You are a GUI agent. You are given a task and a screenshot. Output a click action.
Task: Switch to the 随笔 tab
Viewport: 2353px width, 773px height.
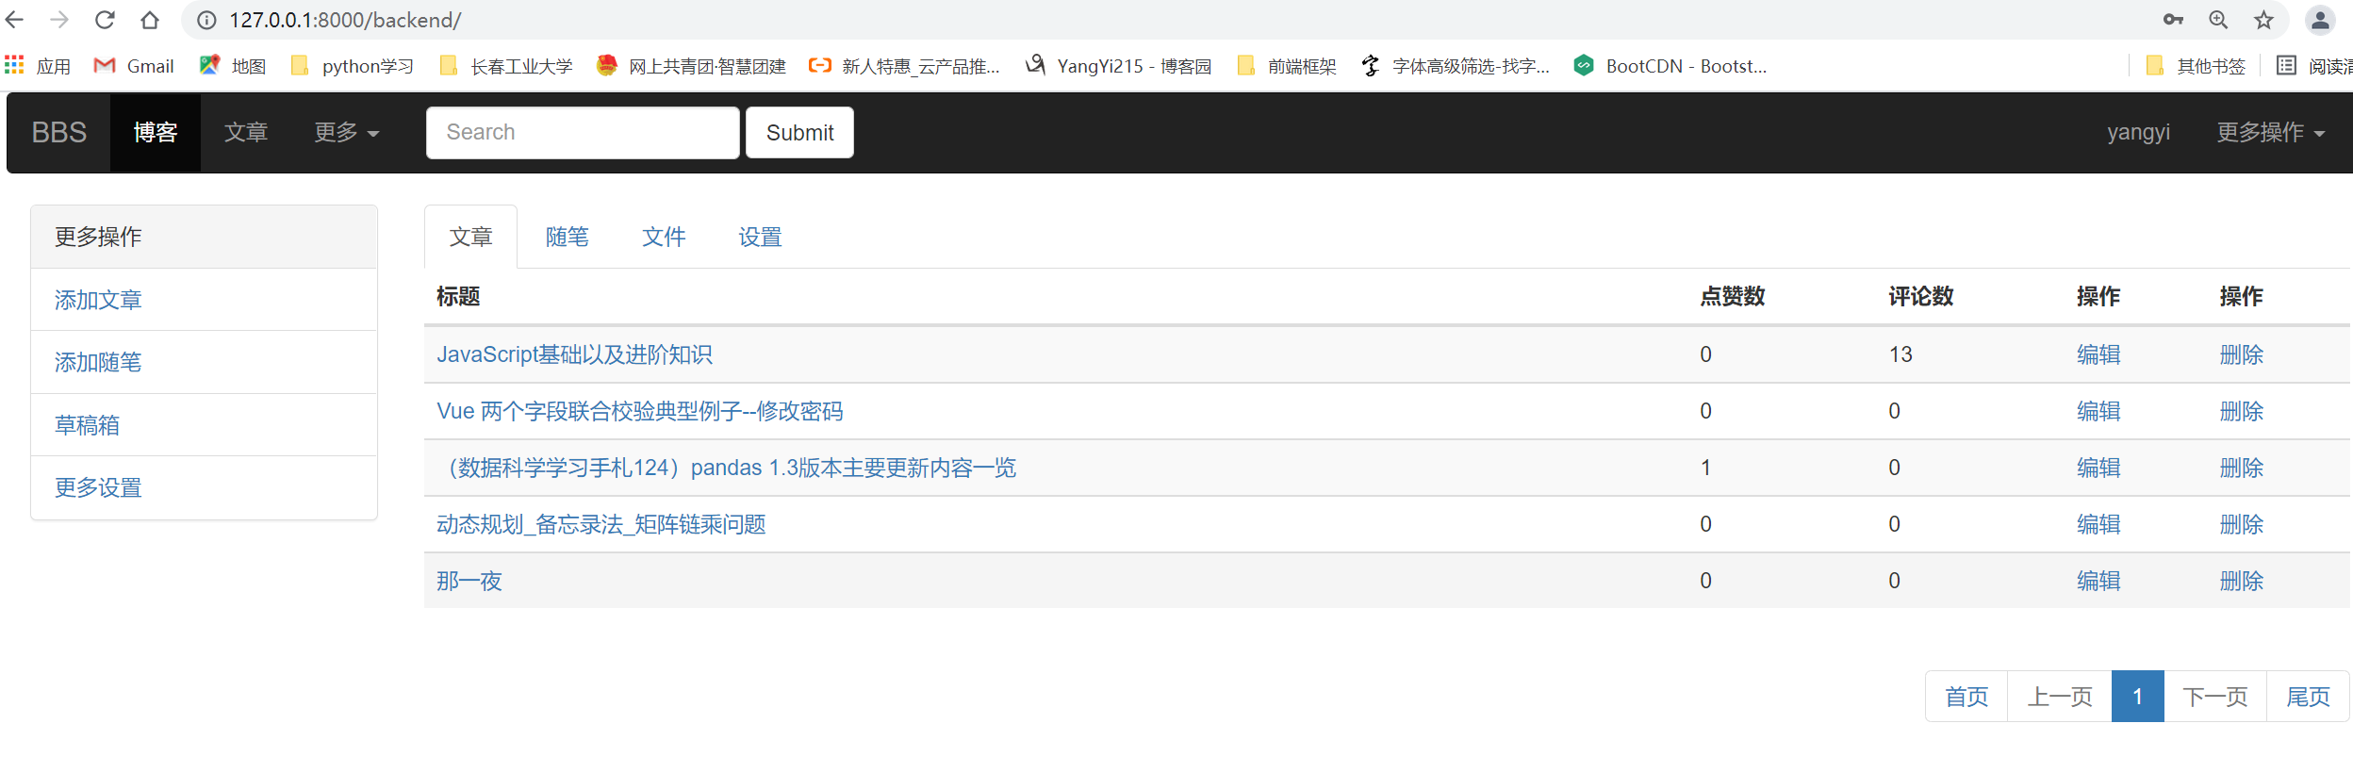[x=568, y=237]
